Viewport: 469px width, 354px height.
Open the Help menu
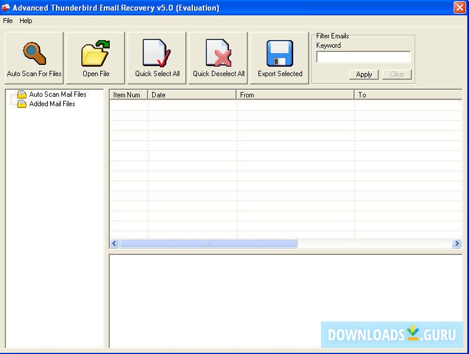click(26, 21)
